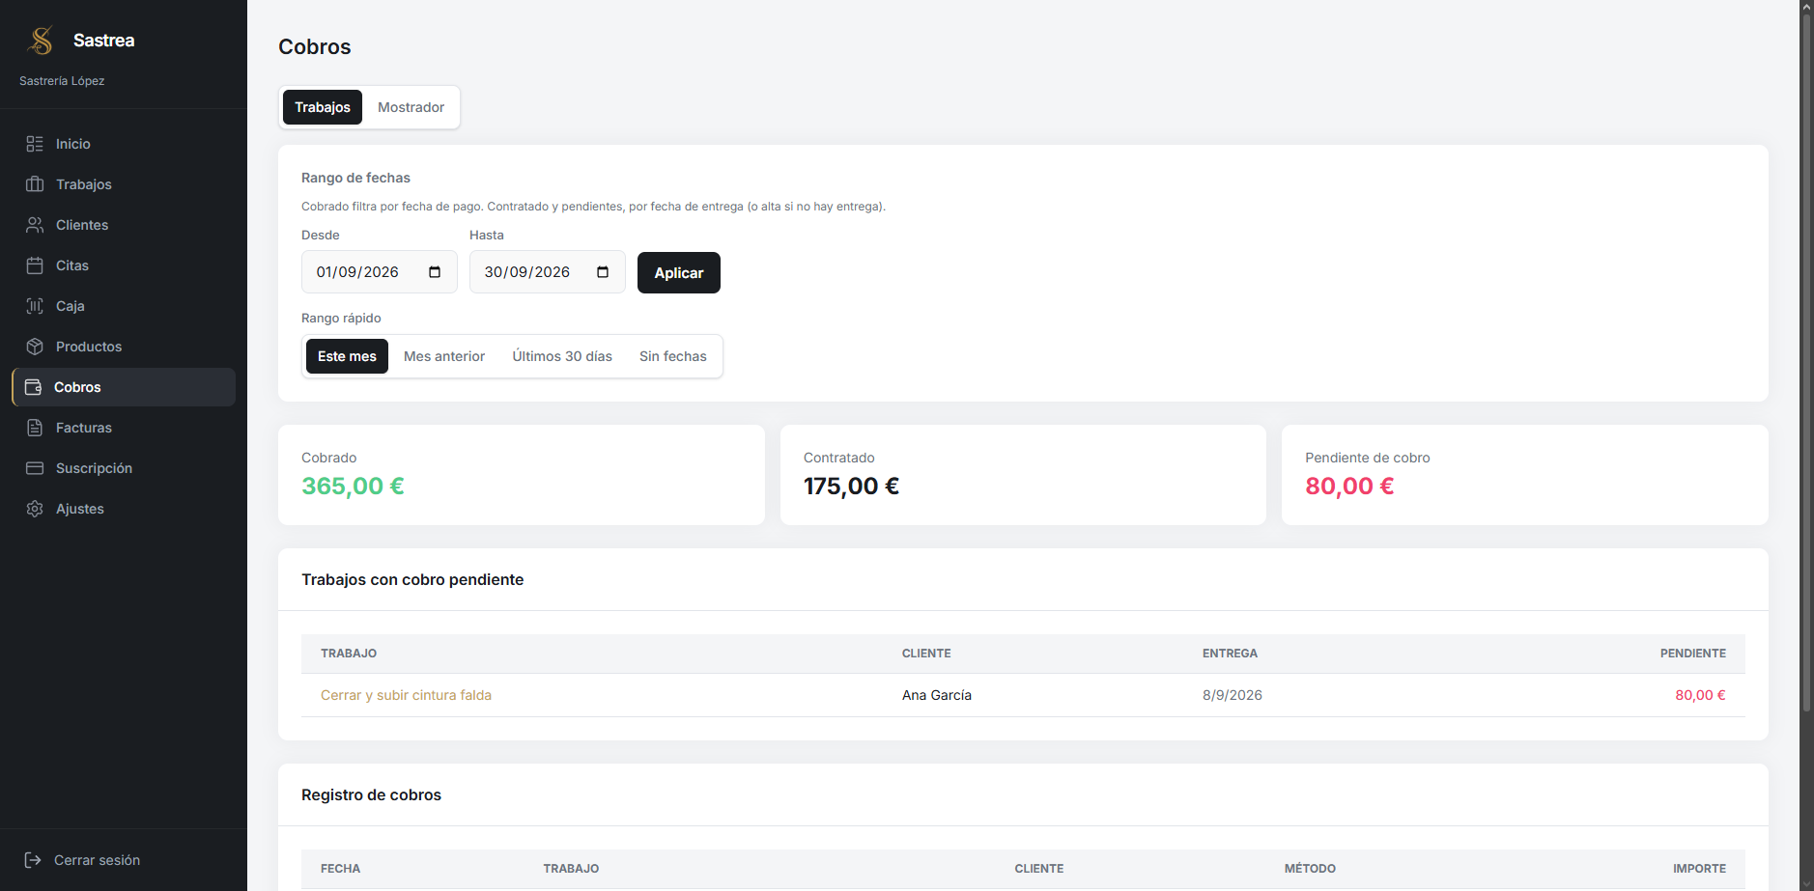Click the Hasta date field 30/09/2026
Image resolution: width=1814 pixels, height=891 pixels.
547,272
